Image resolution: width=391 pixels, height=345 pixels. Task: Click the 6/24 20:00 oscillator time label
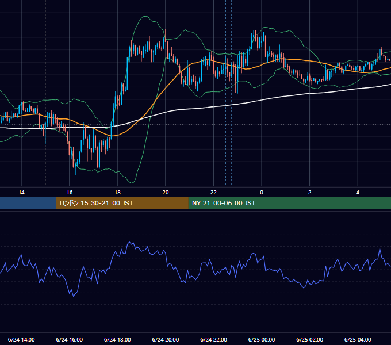pyautogui.click(x=166, y=339)
